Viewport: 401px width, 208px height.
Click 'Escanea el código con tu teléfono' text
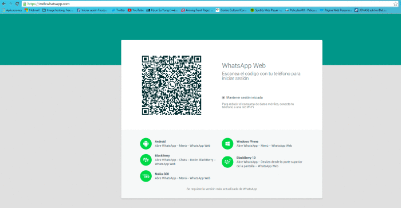[x=261, y=76]
